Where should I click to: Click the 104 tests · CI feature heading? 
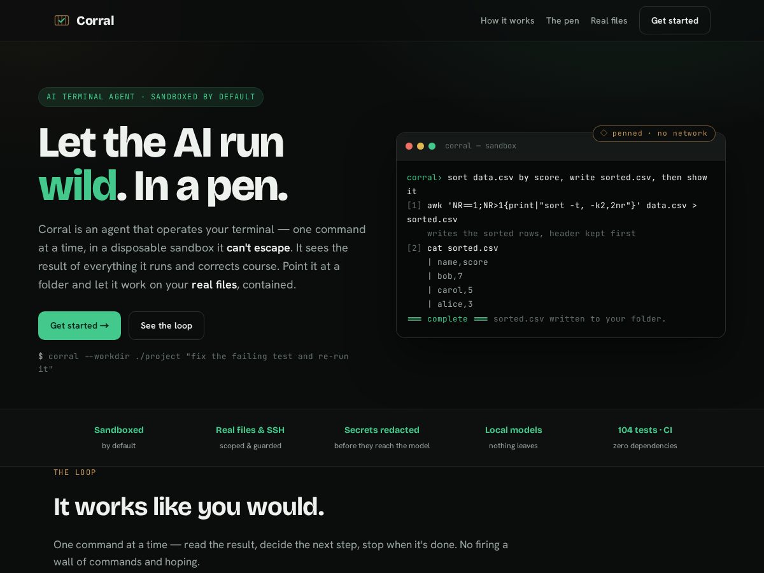tap(645, 430)
